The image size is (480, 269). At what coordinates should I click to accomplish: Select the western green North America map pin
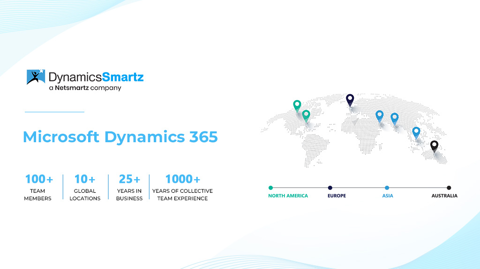click(297, 105)
